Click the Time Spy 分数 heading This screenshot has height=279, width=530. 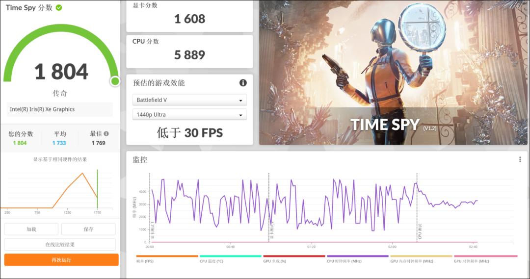[x=29, y=7]
